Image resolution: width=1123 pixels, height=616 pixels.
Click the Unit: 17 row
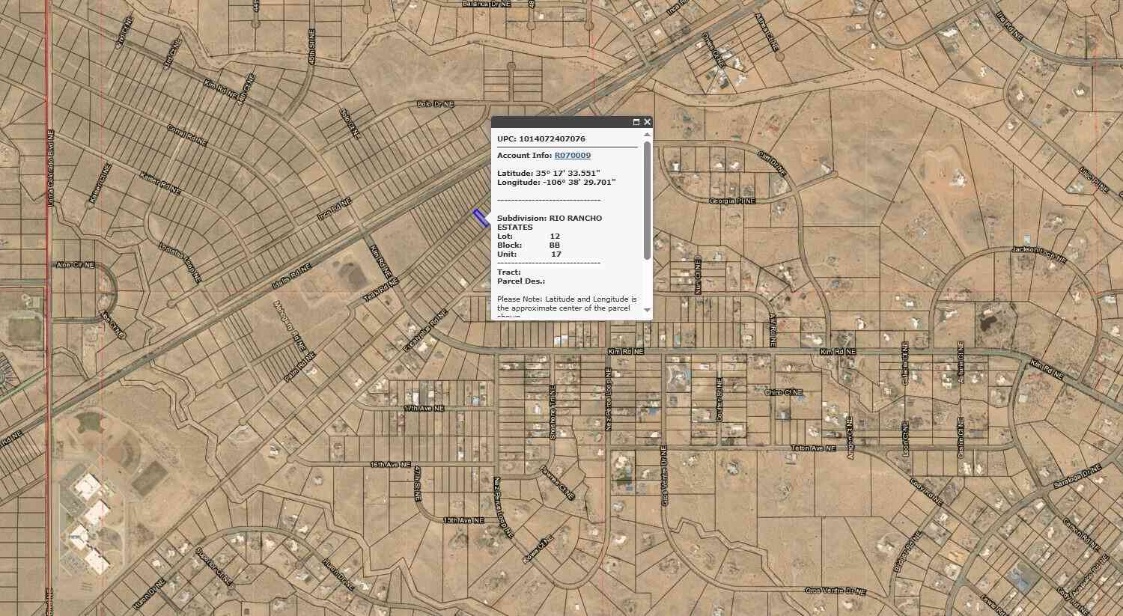529,254
